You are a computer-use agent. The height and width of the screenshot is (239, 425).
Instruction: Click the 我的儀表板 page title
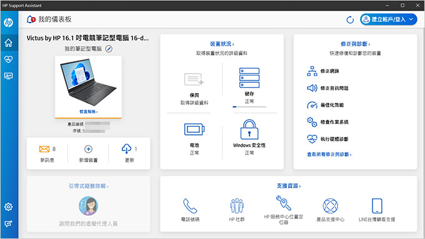coord(55,19)
